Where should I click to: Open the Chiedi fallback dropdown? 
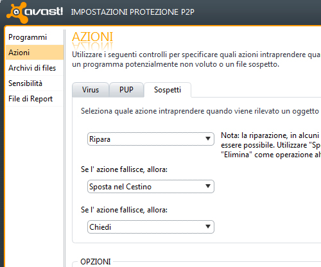pyautogui.click(x=151, y=227)
